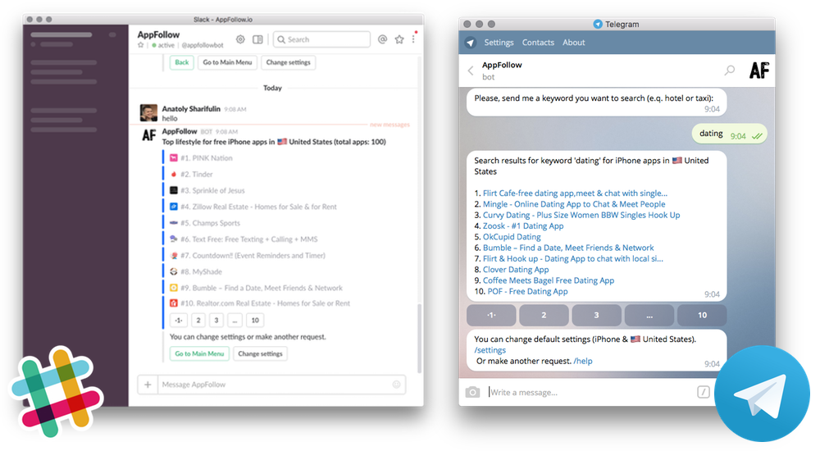
Task: Show Slack mentions with @ icon
Action: point(382,39)
